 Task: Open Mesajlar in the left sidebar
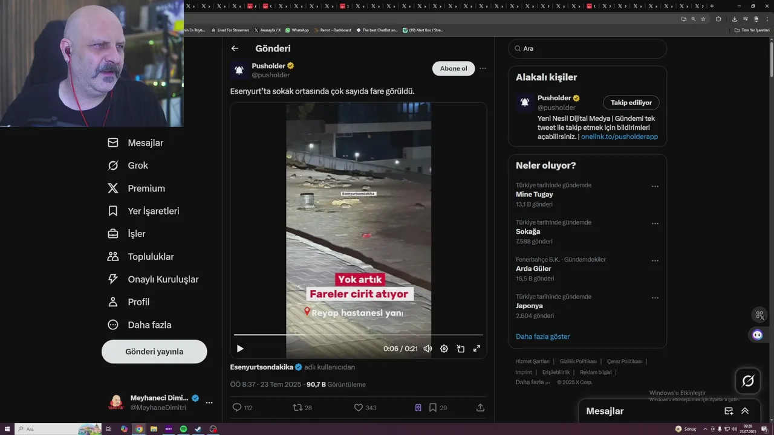(x=135, y=143)
